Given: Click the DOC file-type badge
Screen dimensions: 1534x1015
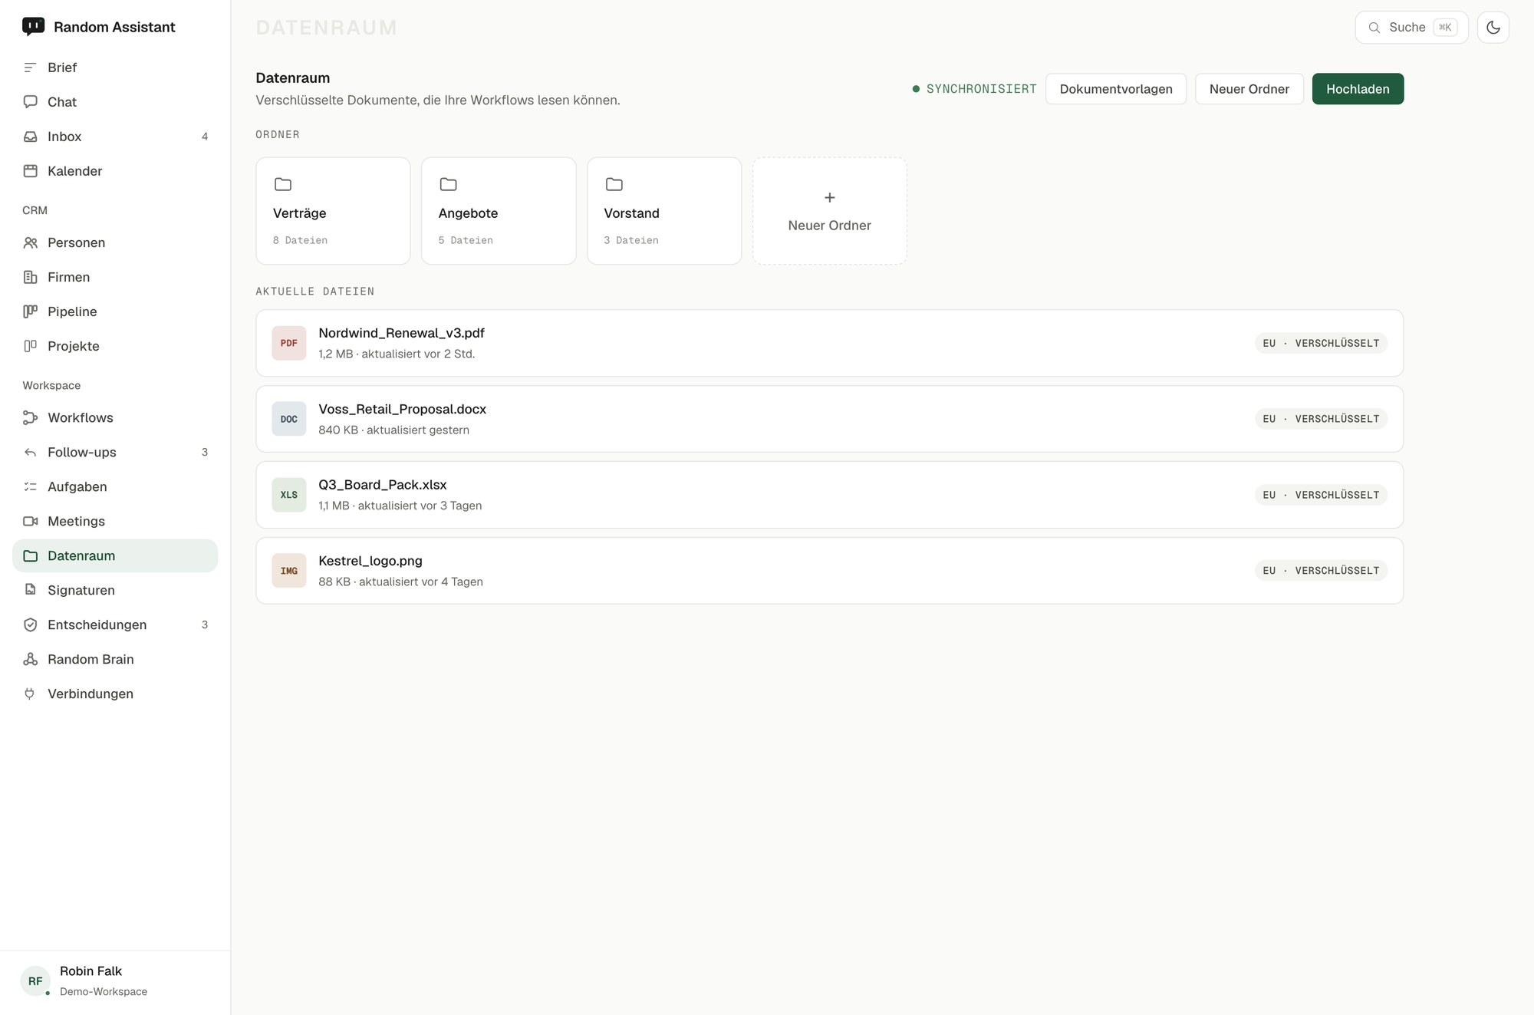Looking at the screenshot, I should 289,419.
